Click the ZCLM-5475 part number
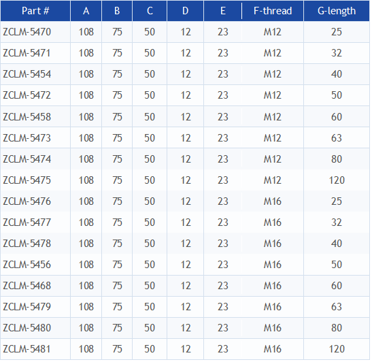Screen dimensions: 372x362 pyautogui.click(x=27, y=180)
